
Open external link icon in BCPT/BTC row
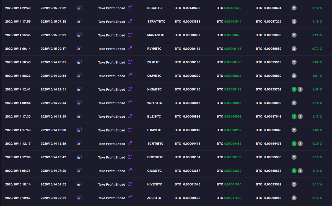pos(130,157)
